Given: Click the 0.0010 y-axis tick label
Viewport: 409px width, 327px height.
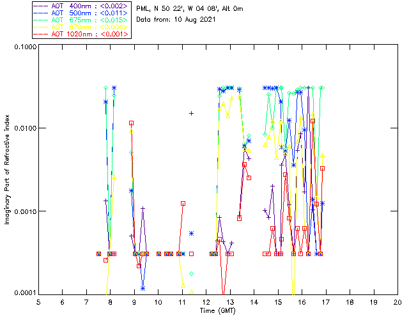Looking at the screenshot, I should point(24,211).
